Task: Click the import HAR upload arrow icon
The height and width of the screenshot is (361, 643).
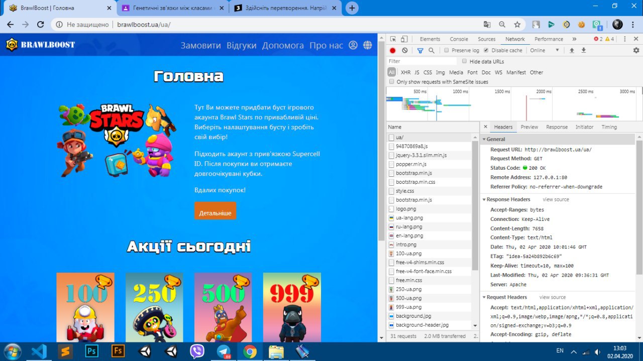Action: [572, 50]
